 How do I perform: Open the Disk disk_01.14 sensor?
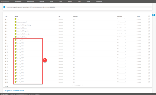pyautogui.click(x=20, y=79)
